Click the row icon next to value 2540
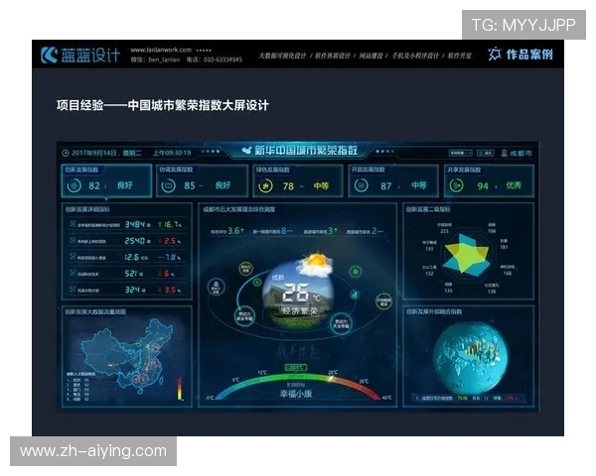596x476 pixels. 73,240
